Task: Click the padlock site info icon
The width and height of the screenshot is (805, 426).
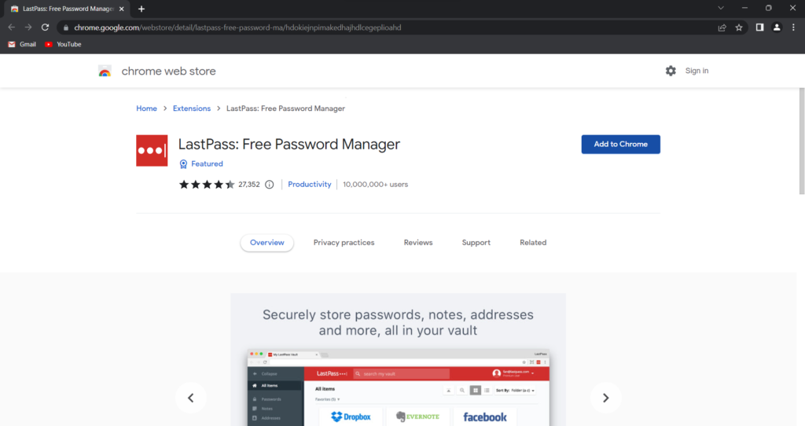Action: [66, 28]
